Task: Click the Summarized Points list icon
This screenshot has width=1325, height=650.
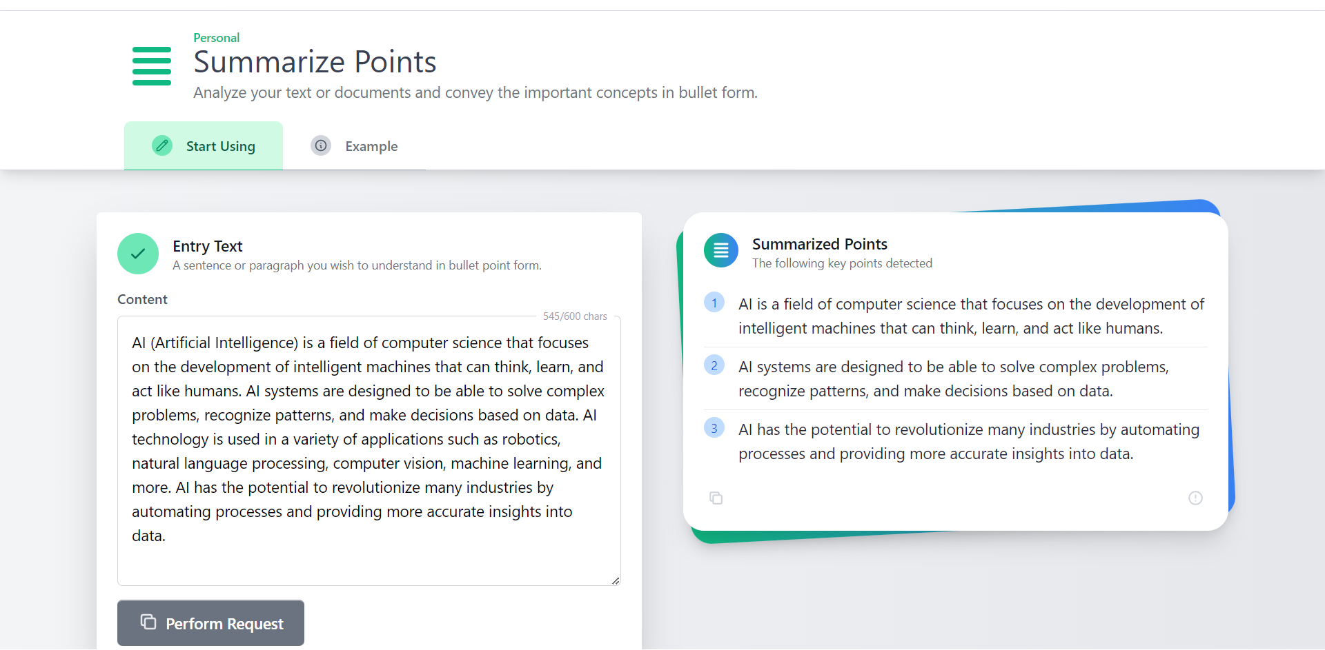Action: pyautogui.click(x=720, y=250)
